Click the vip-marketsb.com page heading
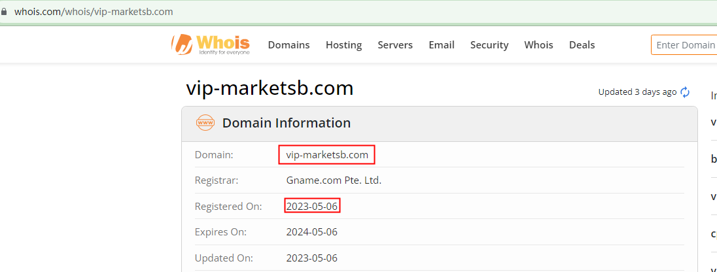Viewport: 717px width, 272px height. click(270, 88)
